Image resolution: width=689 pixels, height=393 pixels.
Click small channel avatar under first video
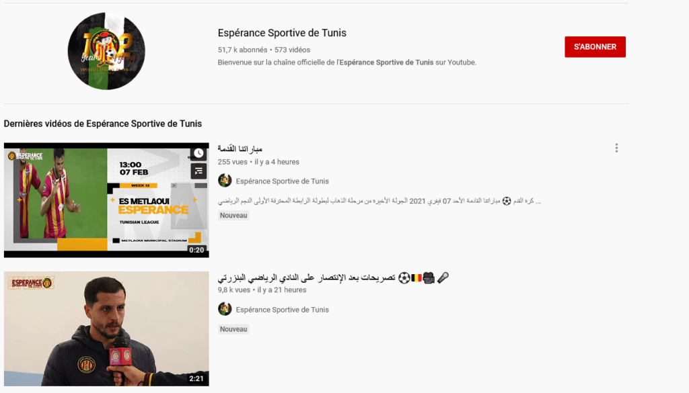point(225,180)
